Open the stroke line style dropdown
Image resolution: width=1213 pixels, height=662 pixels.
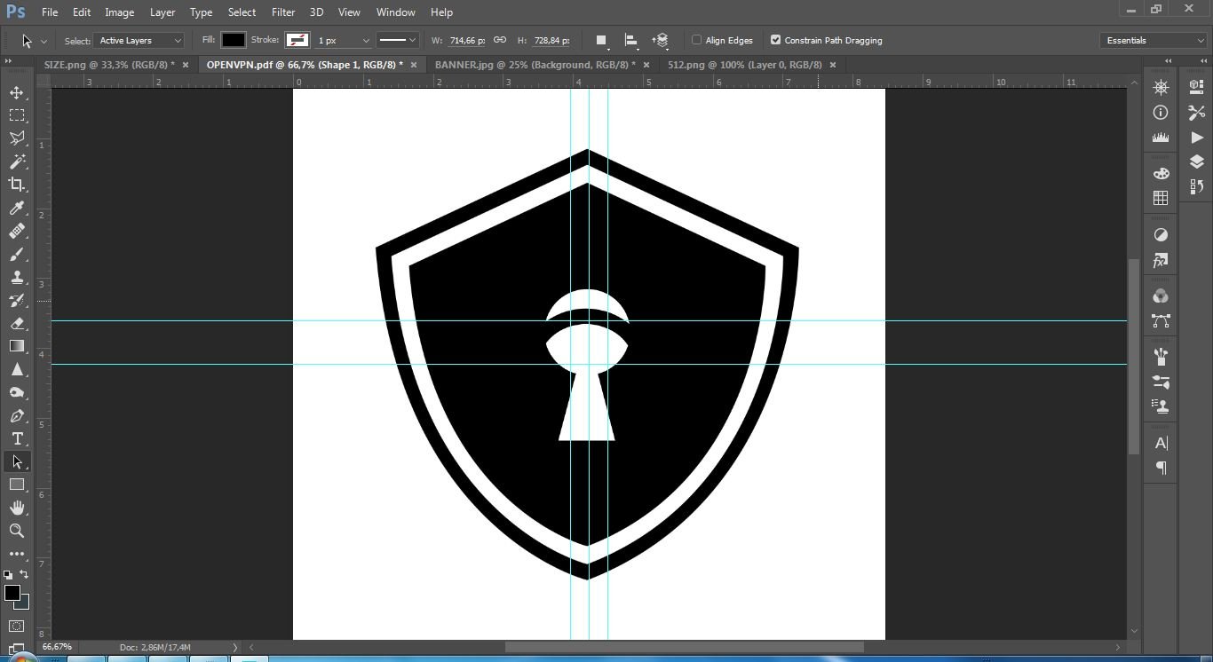click(x=397, y=41)
